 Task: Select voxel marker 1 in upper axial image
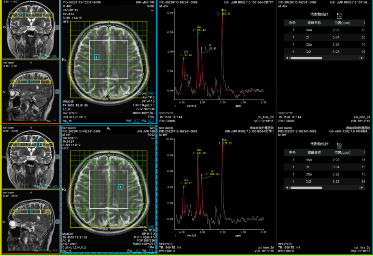[96, 57]
